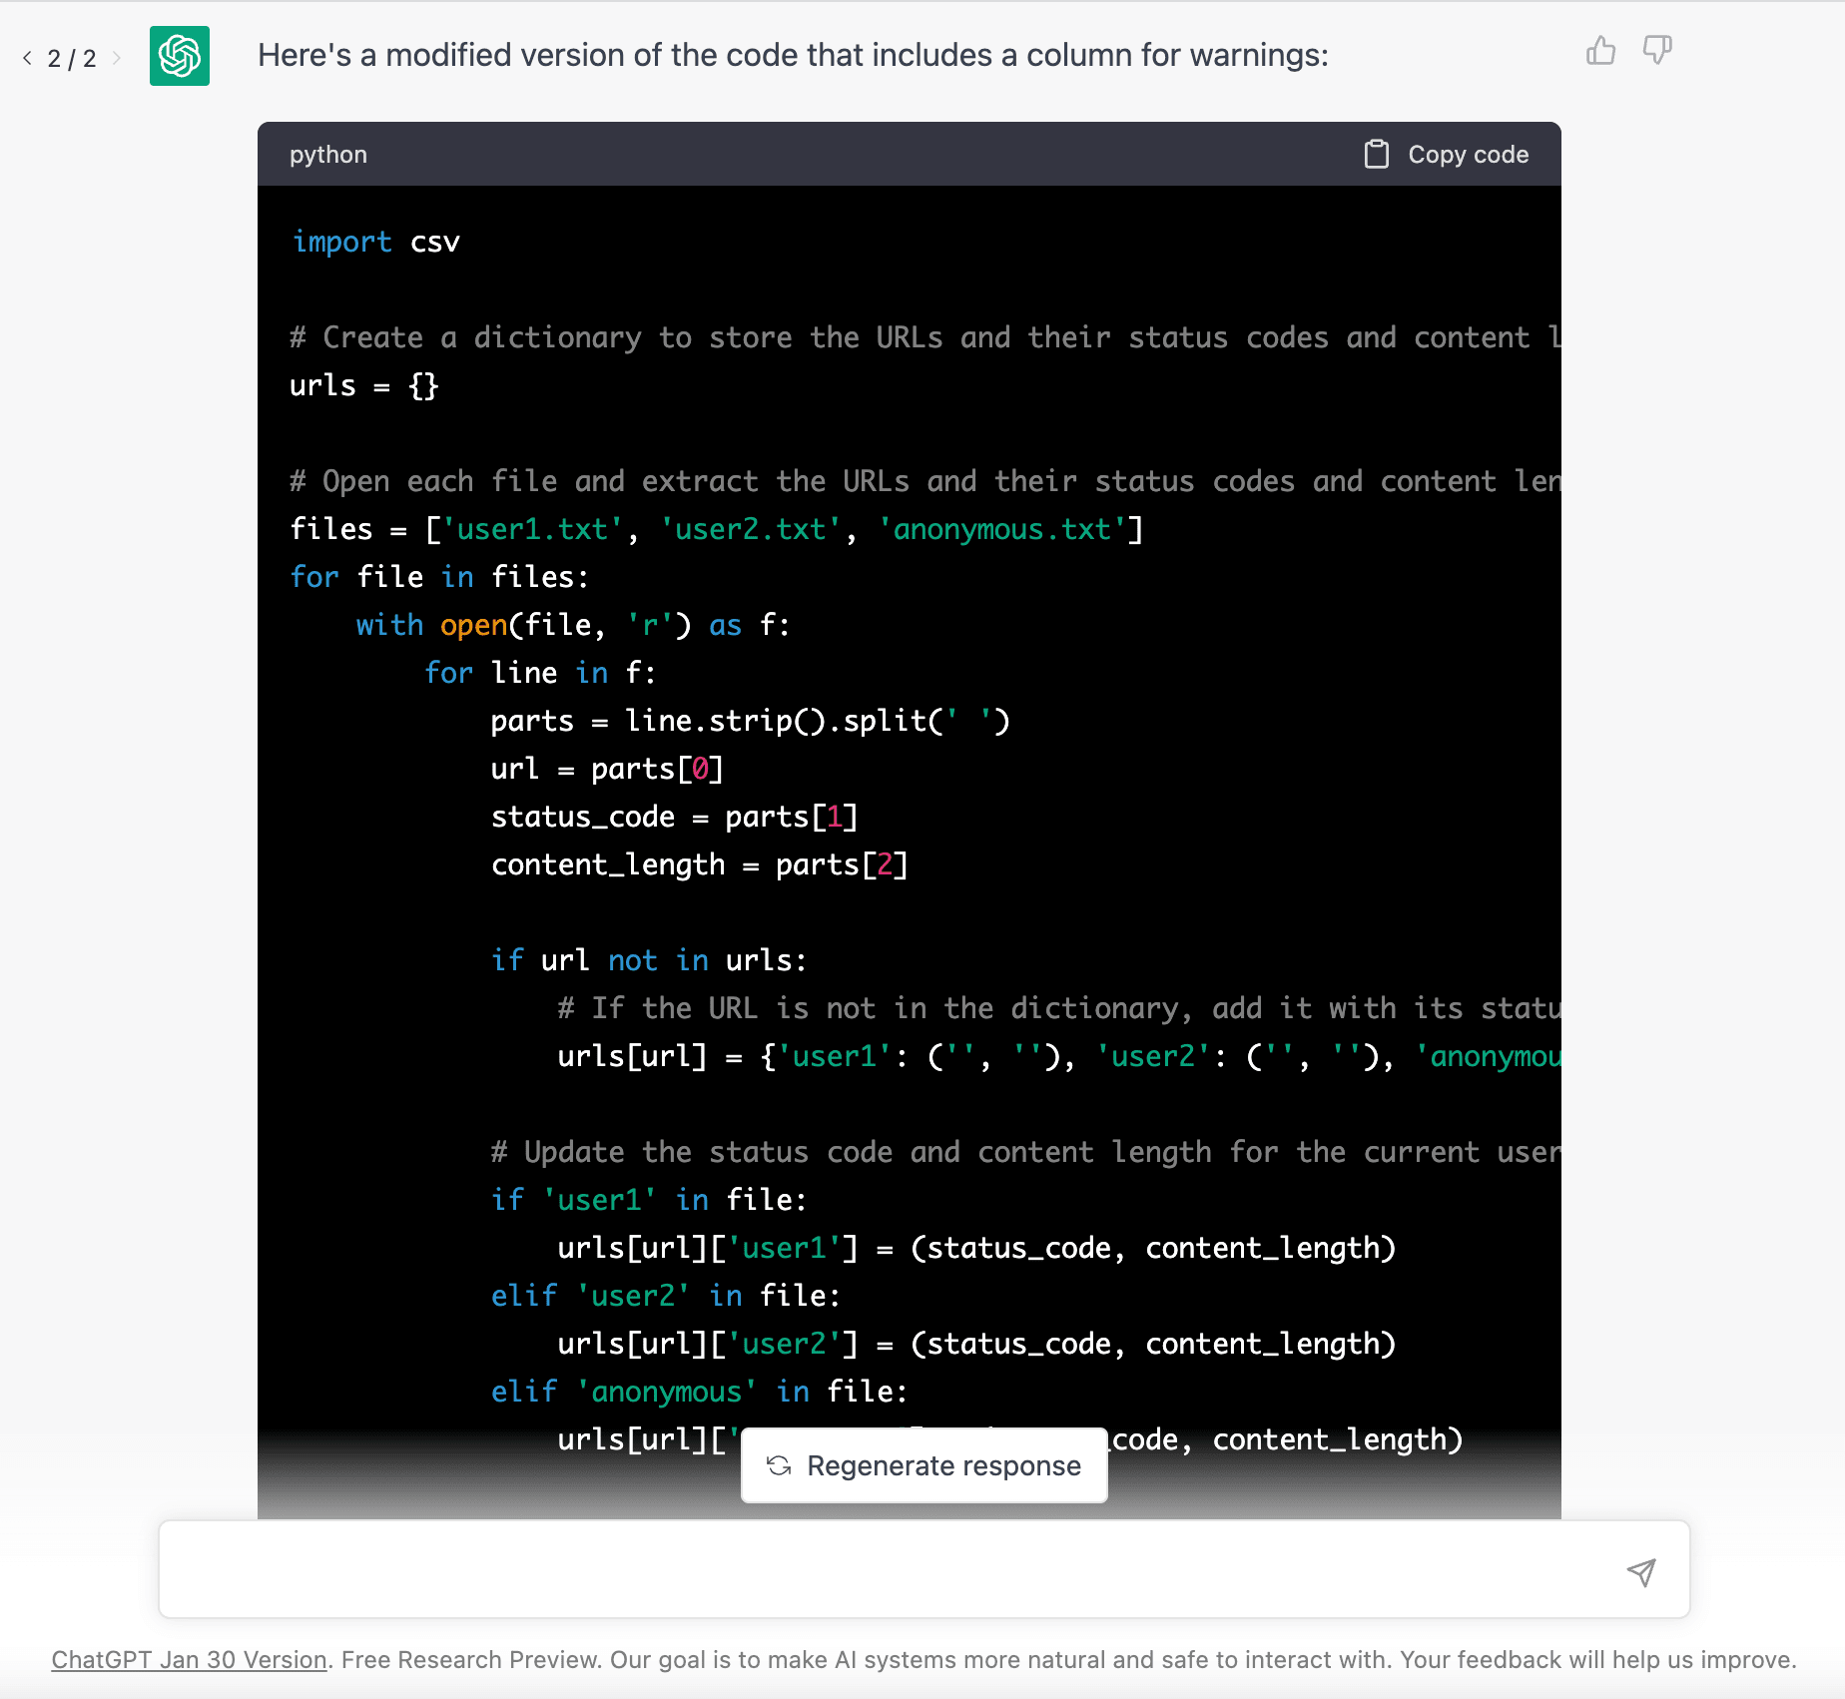Click the 'if url not in urls:' line
Screen dimensions: 1845x1699
(649, 961)
